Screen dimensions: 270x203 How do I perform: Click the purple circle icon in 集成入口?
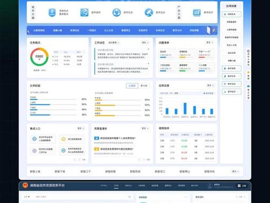coord(34,151)
